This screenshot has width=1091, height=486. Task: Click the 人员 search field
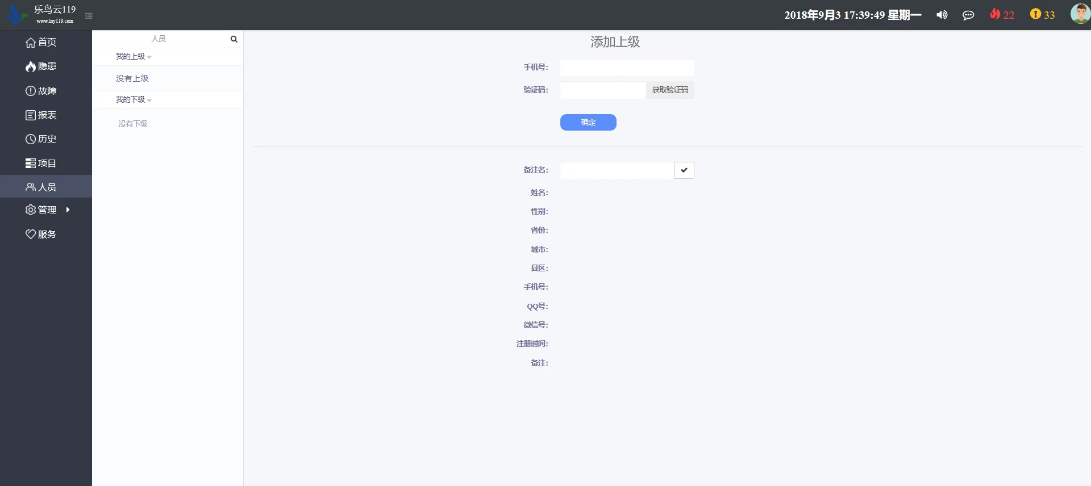click(159, 39)
